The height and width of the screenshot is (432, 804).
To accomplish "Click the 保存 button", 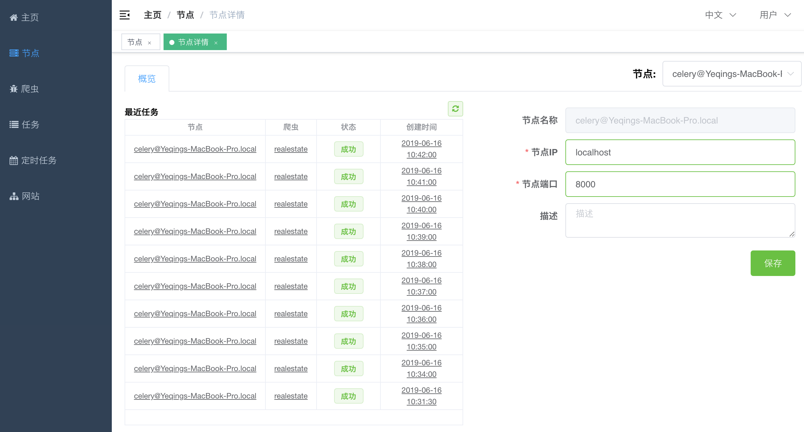I will pyautogui.click(x=773, y=263).
